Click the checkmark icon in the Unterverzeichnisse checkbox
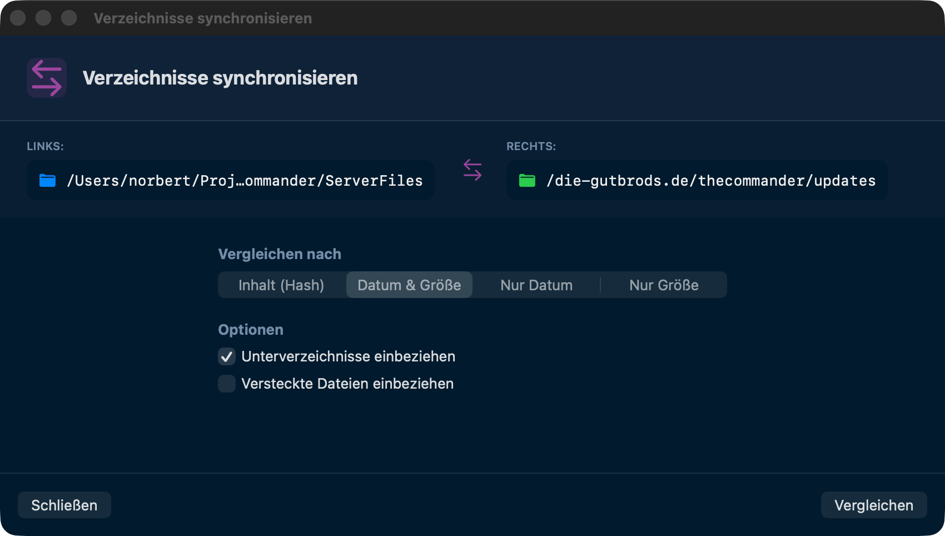945x536 pixels. tap(226, 356)
